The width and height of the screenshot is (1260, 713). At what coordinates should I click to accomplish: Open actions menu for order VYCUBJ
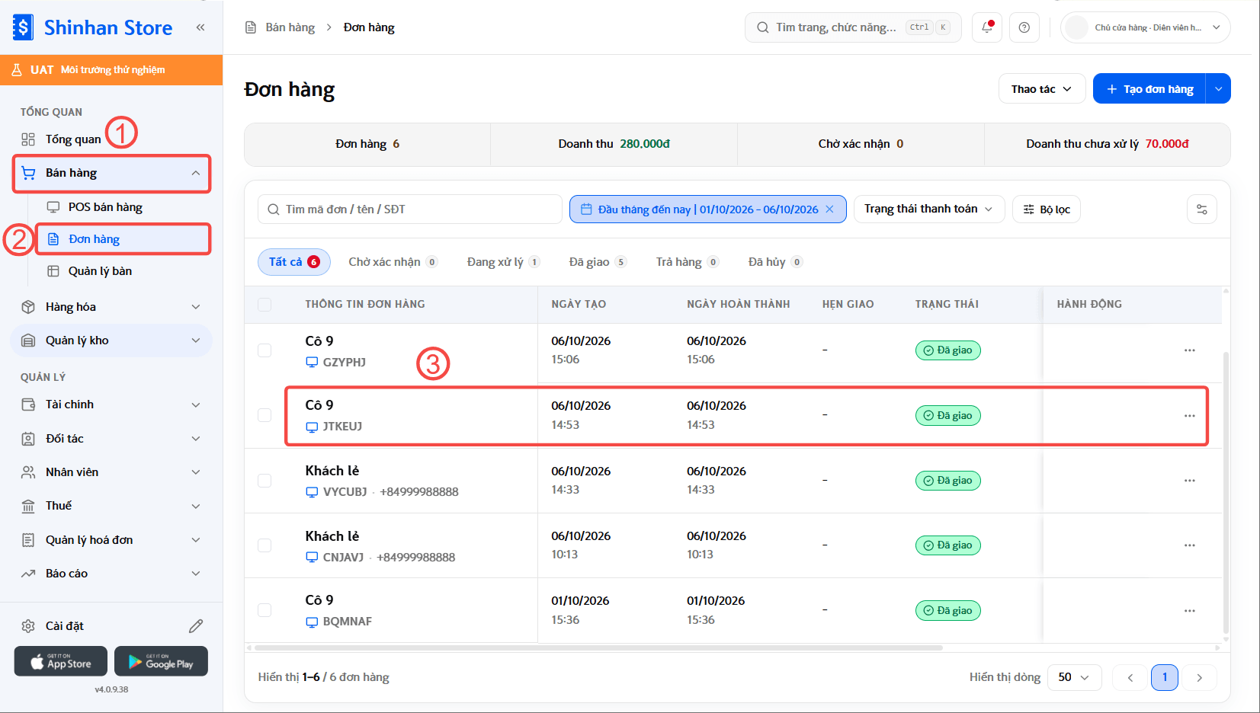click(1190, 481)
